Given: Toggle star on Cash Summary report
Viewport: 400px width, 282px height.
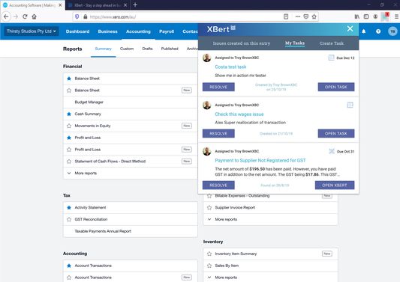Looking at the screenshot, I should point(69,114).
